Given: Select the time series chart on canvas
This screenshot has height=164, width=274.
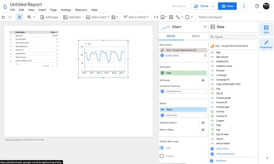Looking at the screenshot, I should point(103,59).
